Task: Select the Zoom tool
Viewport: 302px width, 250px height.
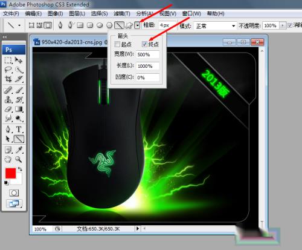Action: [x=19, y=159]
